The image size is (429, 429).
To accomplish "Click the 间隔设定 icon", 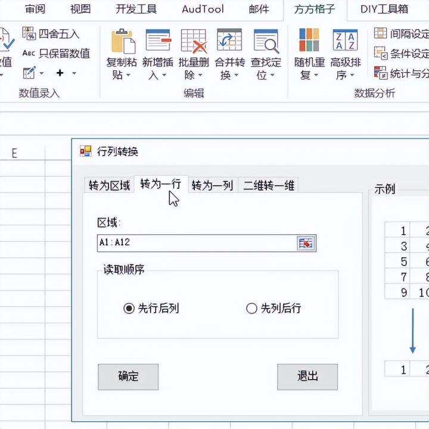I will (380, 33).
